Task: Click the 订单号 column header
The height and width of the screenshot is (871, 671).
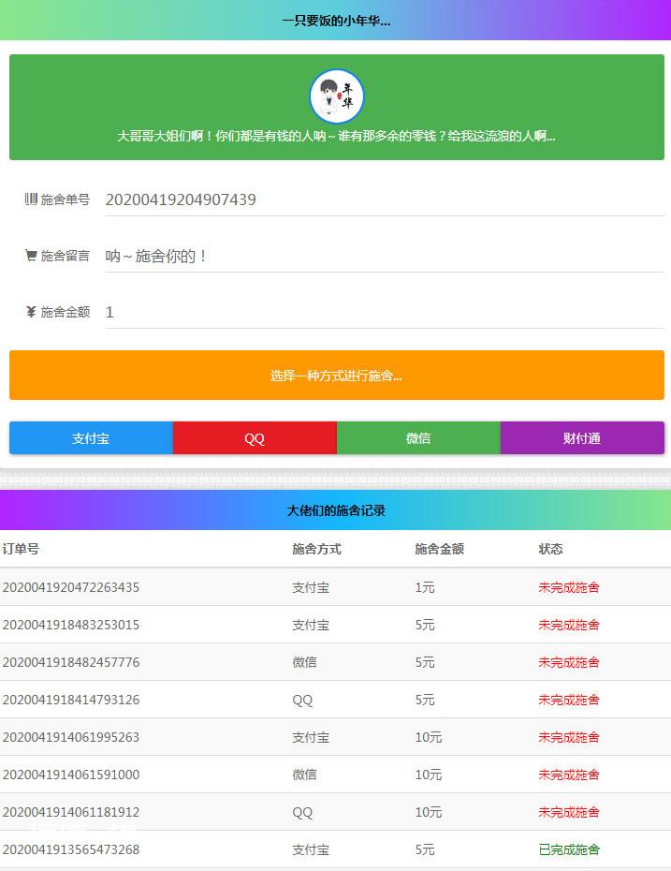Action: 21,549
